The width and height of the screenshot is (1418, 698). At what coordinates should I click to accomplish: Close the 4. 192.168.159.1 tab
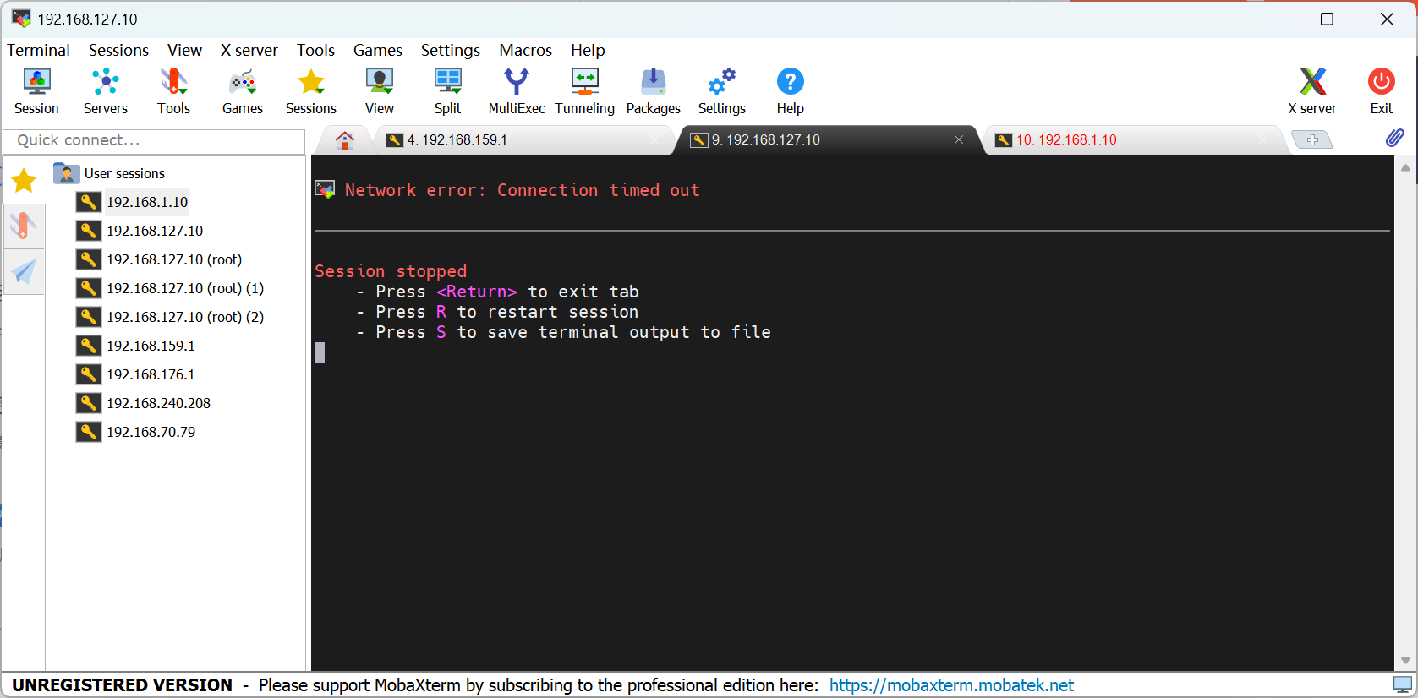pyautogui.click(x=654, y=139)
